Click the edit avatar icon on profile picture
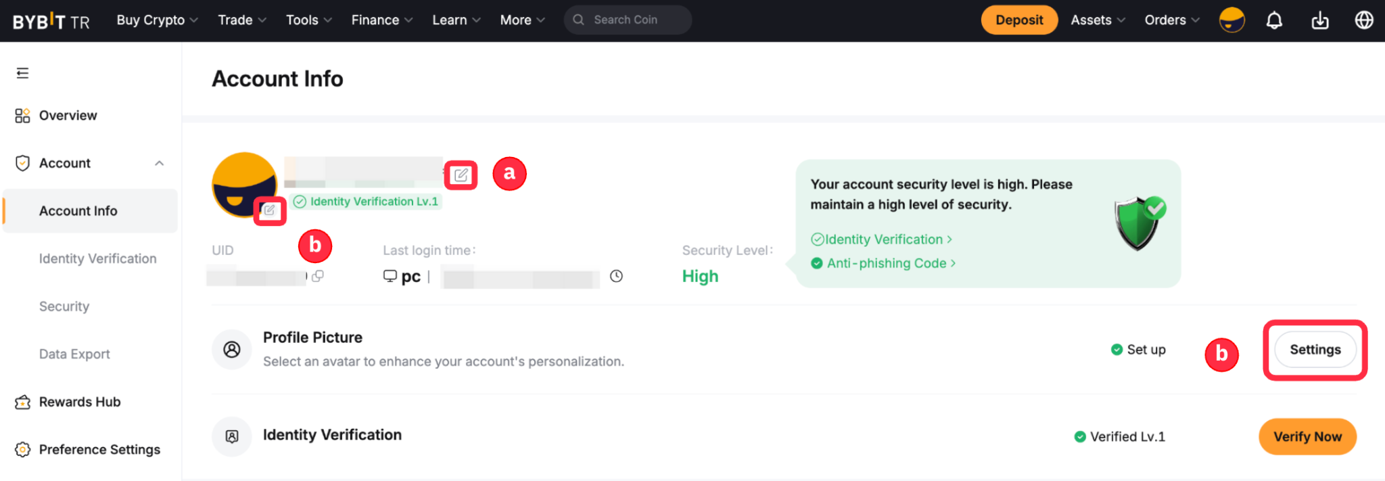1385x481 pixels. [x=270, y=210]
